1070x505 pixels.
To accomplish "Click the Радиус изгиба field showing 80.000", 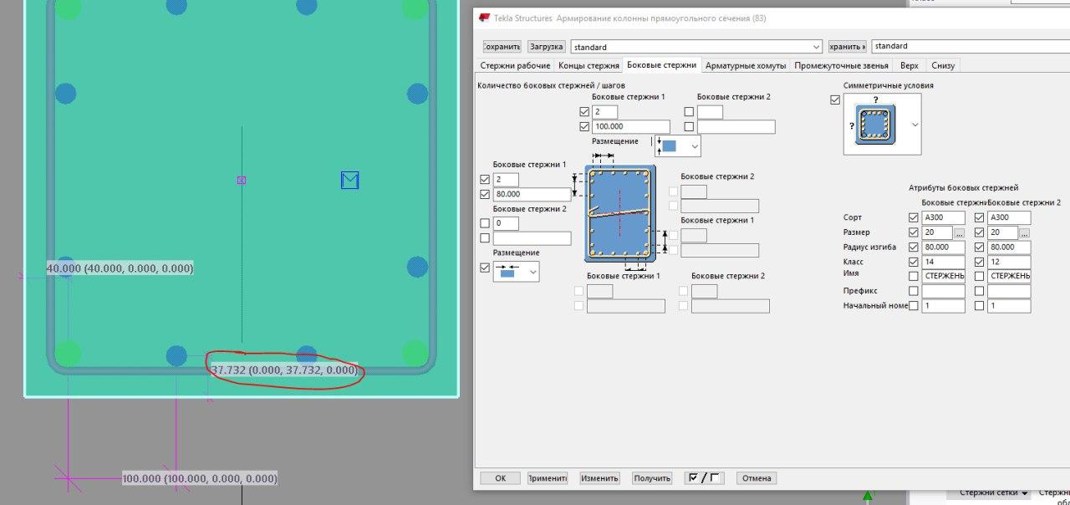I will (x=944, y=248).
